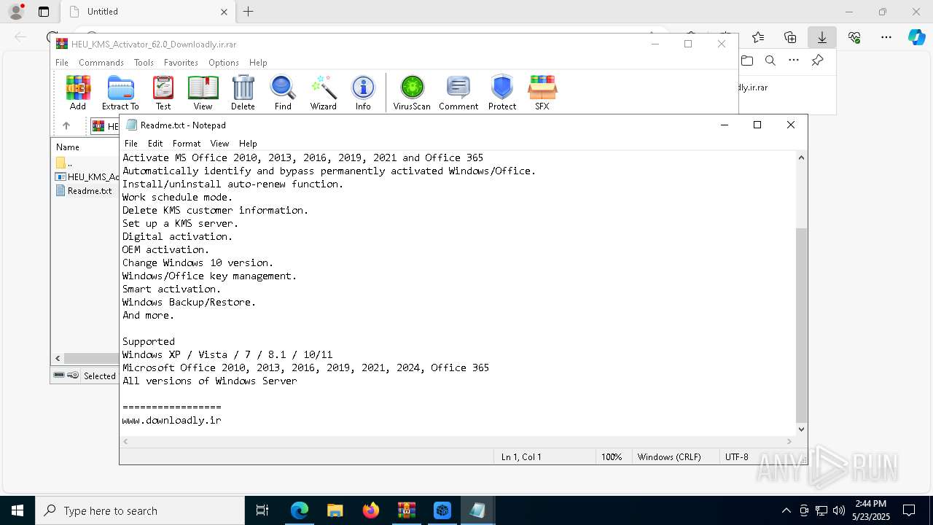933x525 pixels.
Task: Click Notepad scroll up arrow
Action: (802, 157)
